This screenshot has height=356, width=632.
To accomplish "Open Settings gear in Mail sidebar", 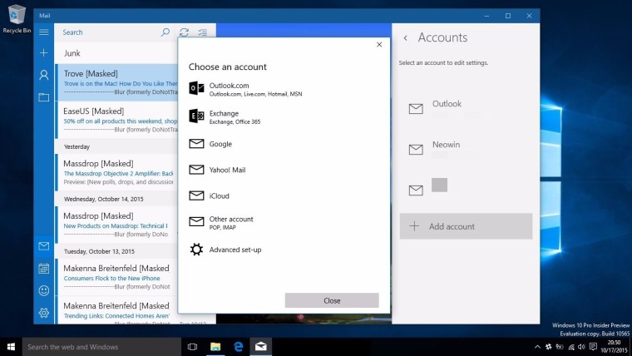I will pos(44,313).
